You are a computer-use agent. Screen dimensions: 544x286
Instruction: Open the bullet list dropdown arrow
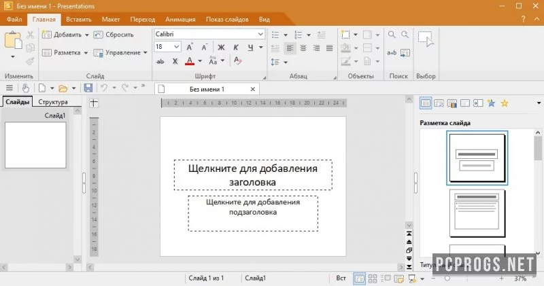coord(286,35)
